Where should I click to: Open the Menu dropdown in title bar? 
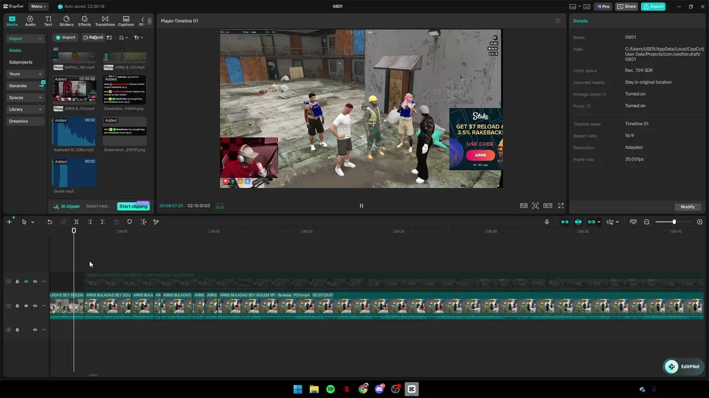click(x=38, y=7)
